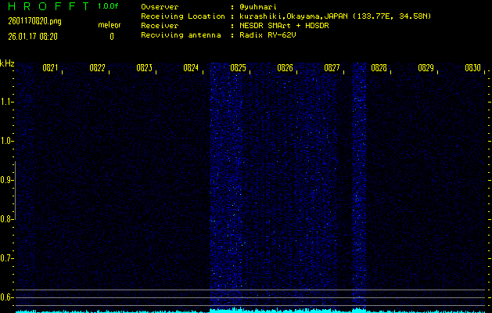Click the "Ovserver" field label

[160, 7]
